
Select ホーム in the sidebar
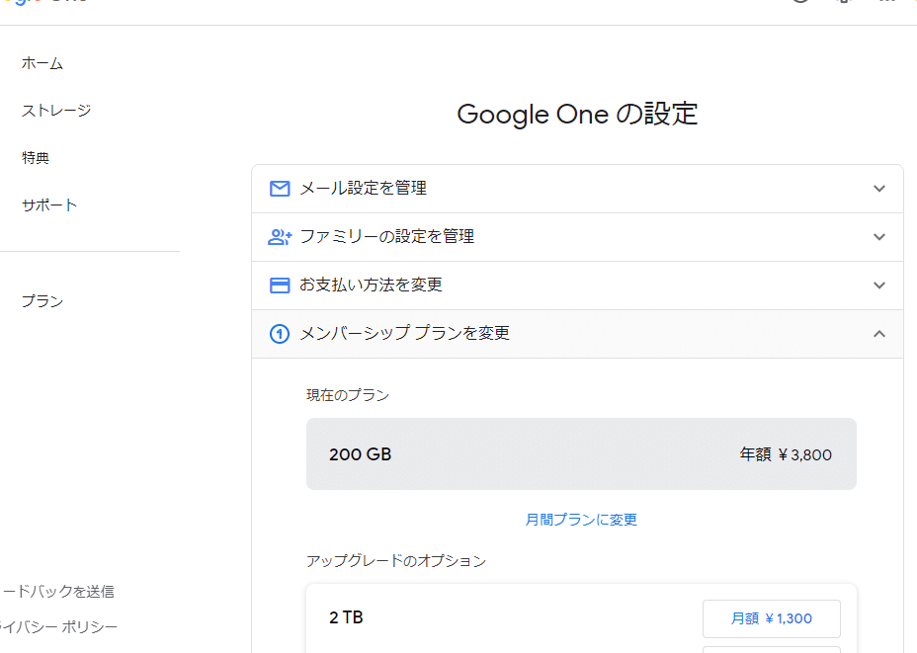[42, 62]
